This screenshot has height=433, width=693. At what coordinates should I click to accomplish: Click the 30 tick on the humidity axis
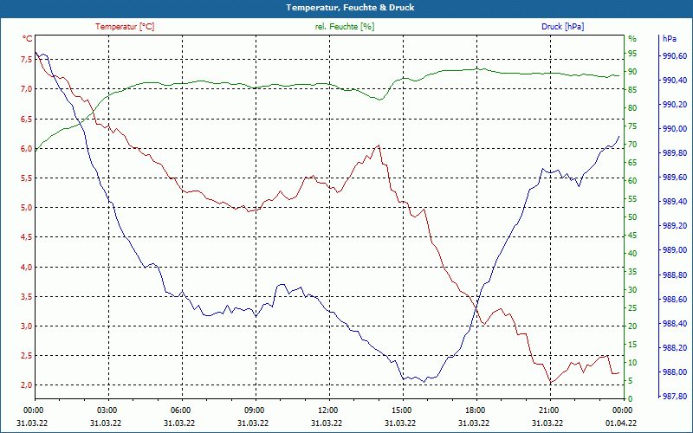(x=632, y=290)
